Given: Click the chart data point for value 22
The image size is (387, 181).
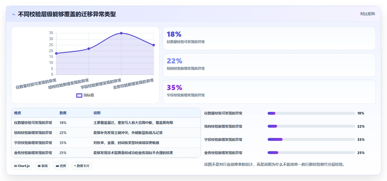Looking at the screenshot, I should [x=89, y=49].
